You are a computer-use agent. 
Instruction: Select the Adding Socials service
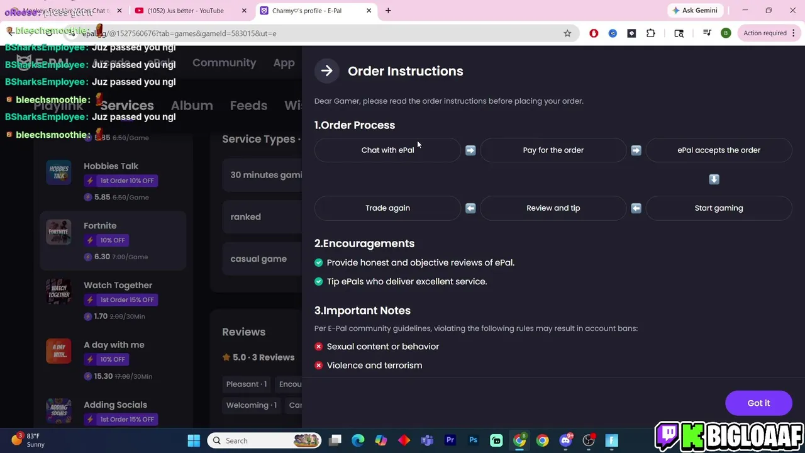pyautogui.click(x=113, y=412)
